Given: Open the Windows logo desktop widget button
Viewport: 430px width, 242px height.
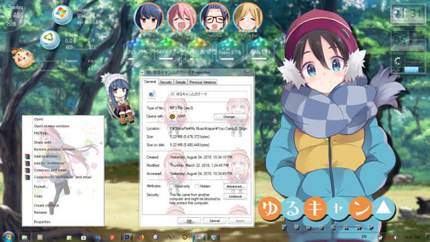Looking at the screenshot, I should [62, 14].
